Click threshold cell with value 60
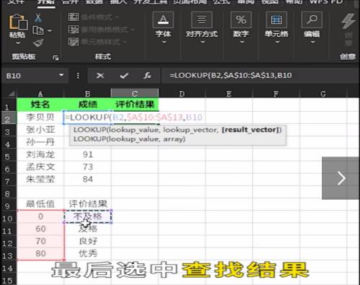Screen dimensions: 360x285 click(40, 229)
